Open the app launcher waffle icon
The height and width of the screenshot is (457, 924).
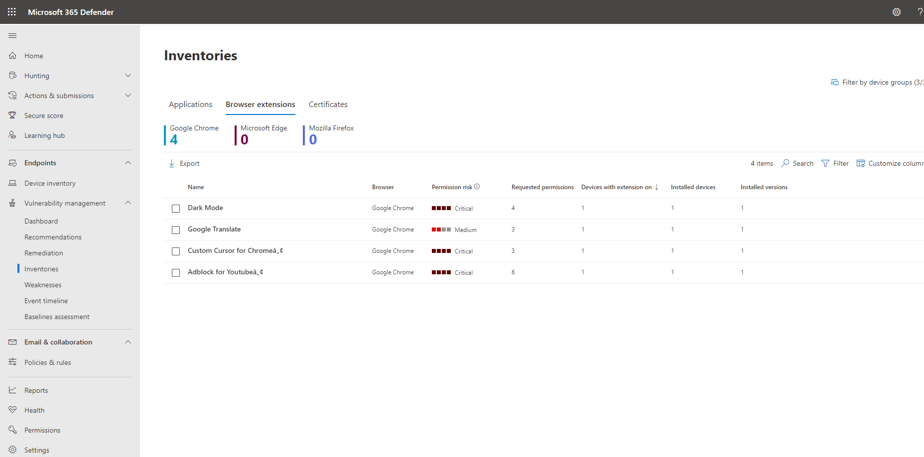12,12
